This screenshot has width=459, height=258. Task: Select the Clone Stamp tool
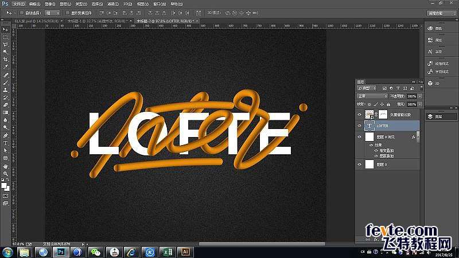pyautogui.click(x=6, y=90)
